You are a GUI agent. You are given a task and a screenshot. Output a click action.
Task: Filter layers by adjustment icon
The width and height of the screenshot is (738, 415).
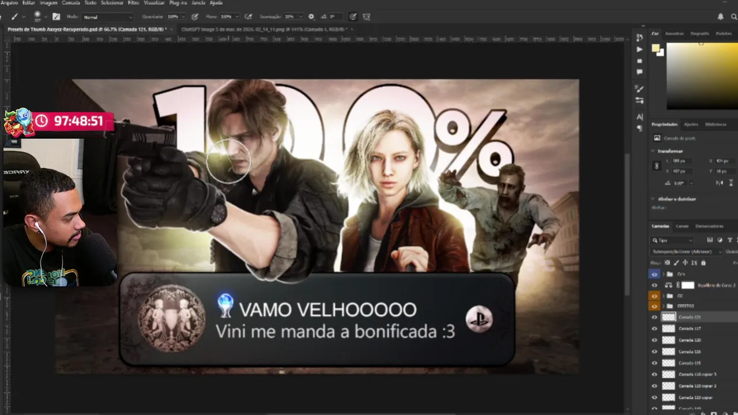(720, 240)
